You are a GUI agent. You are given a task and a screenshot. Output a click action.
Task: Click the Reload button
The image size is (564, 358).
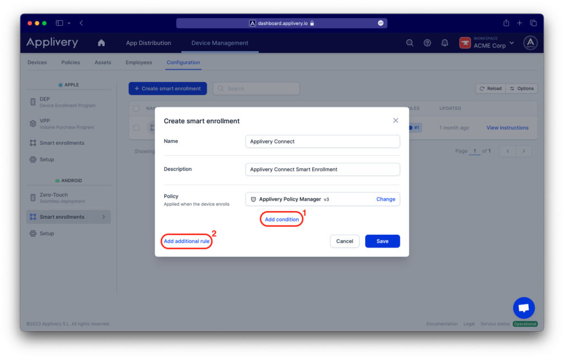point(491,89)
